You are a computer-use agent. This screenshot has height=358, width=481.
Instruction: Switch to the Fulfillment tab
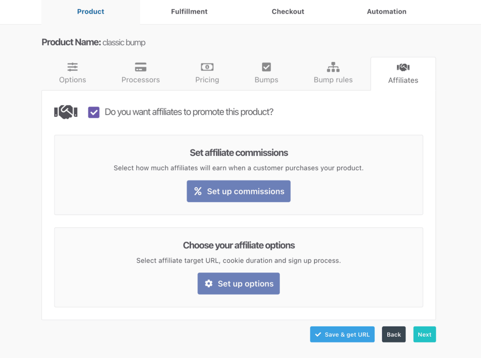pos(189,12)
